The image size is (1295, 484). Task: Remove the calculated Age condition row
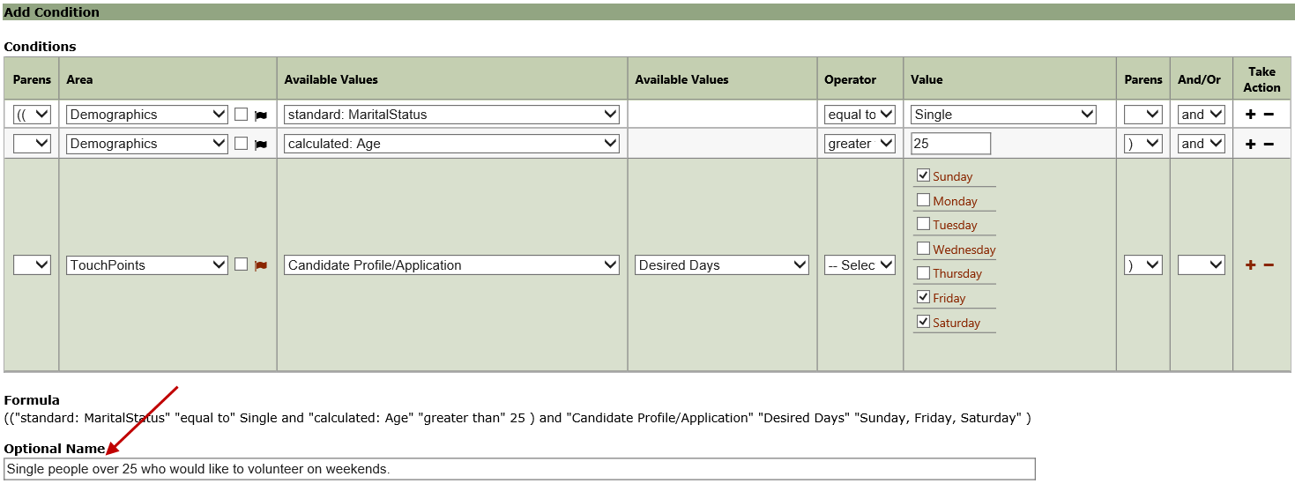click(x=1269, y=144)
